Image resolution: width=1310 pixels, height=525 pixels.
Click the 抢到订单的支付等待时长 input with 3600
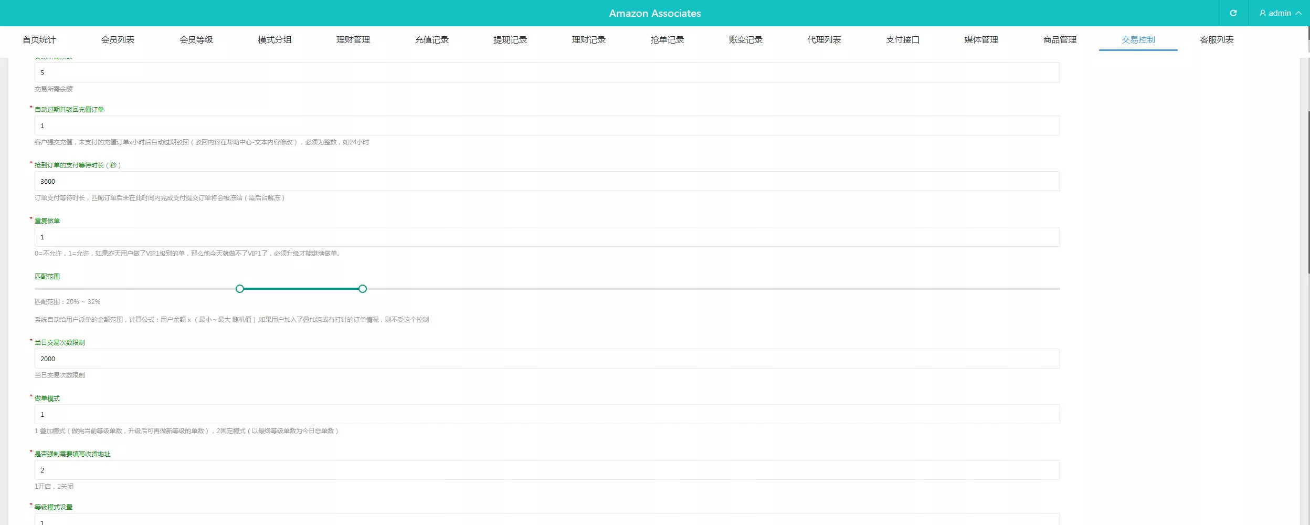pyautogui.click(x=547, y=182)
